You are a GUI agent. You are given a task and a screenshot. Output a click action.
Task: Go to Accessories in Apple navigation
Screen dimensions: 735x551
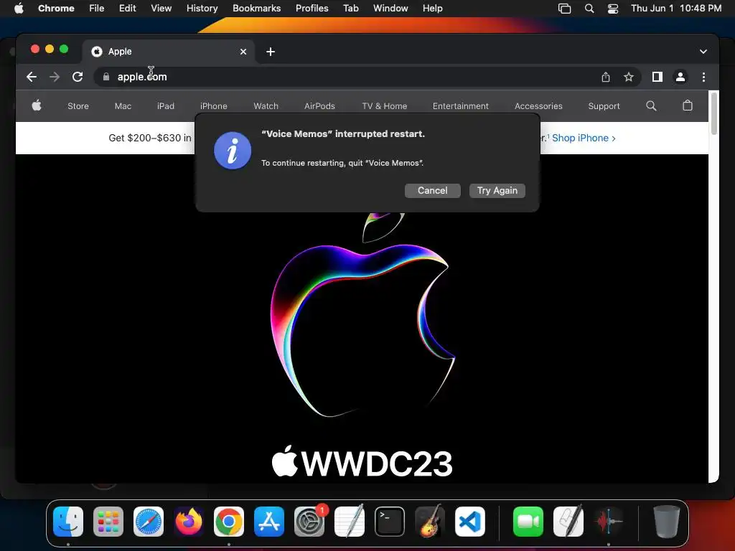pos(538,106)
